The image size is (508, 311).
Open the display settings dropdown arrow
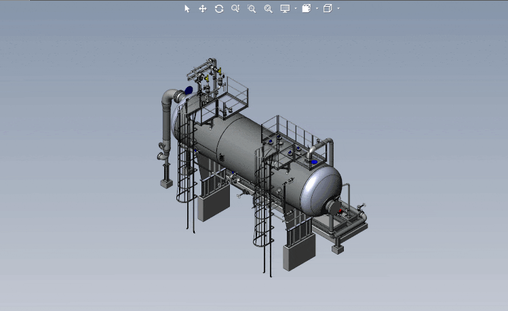pos(296,9)
